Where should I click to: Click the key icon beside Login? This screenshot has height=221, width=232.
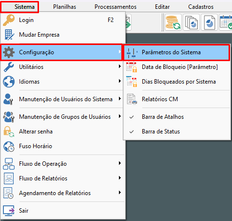pyautogui.click(x=9, y=20)
